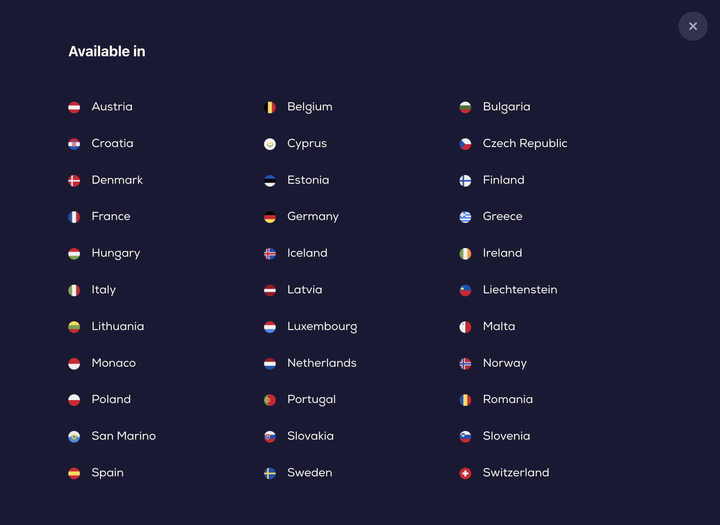Click the Lithuania country name
The image size is (720, 525).
(x=118, y=326)
